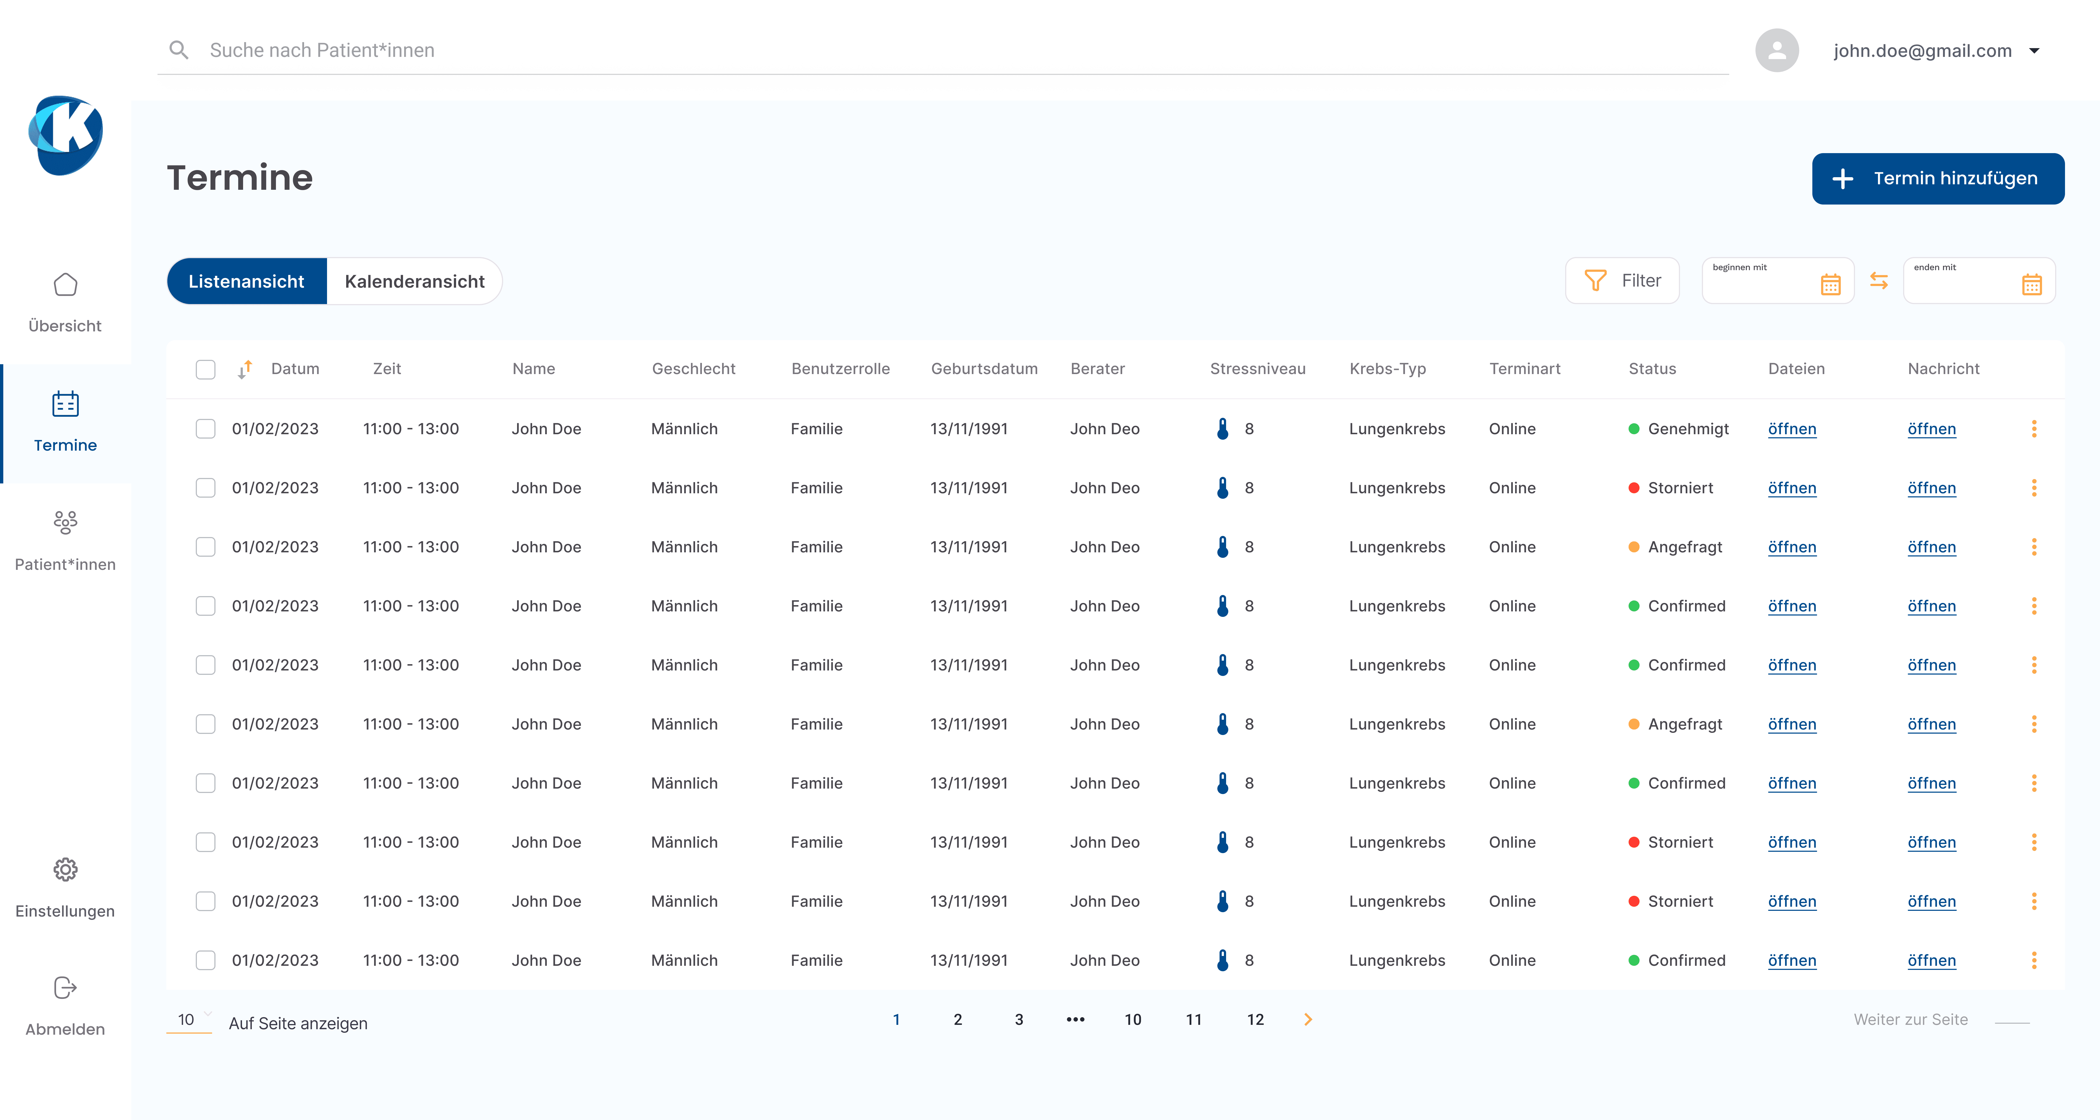The width and height of the screenshot is (2100, 1120).
Task: Select the Listenansicht tab
Action: coord(246,281)
